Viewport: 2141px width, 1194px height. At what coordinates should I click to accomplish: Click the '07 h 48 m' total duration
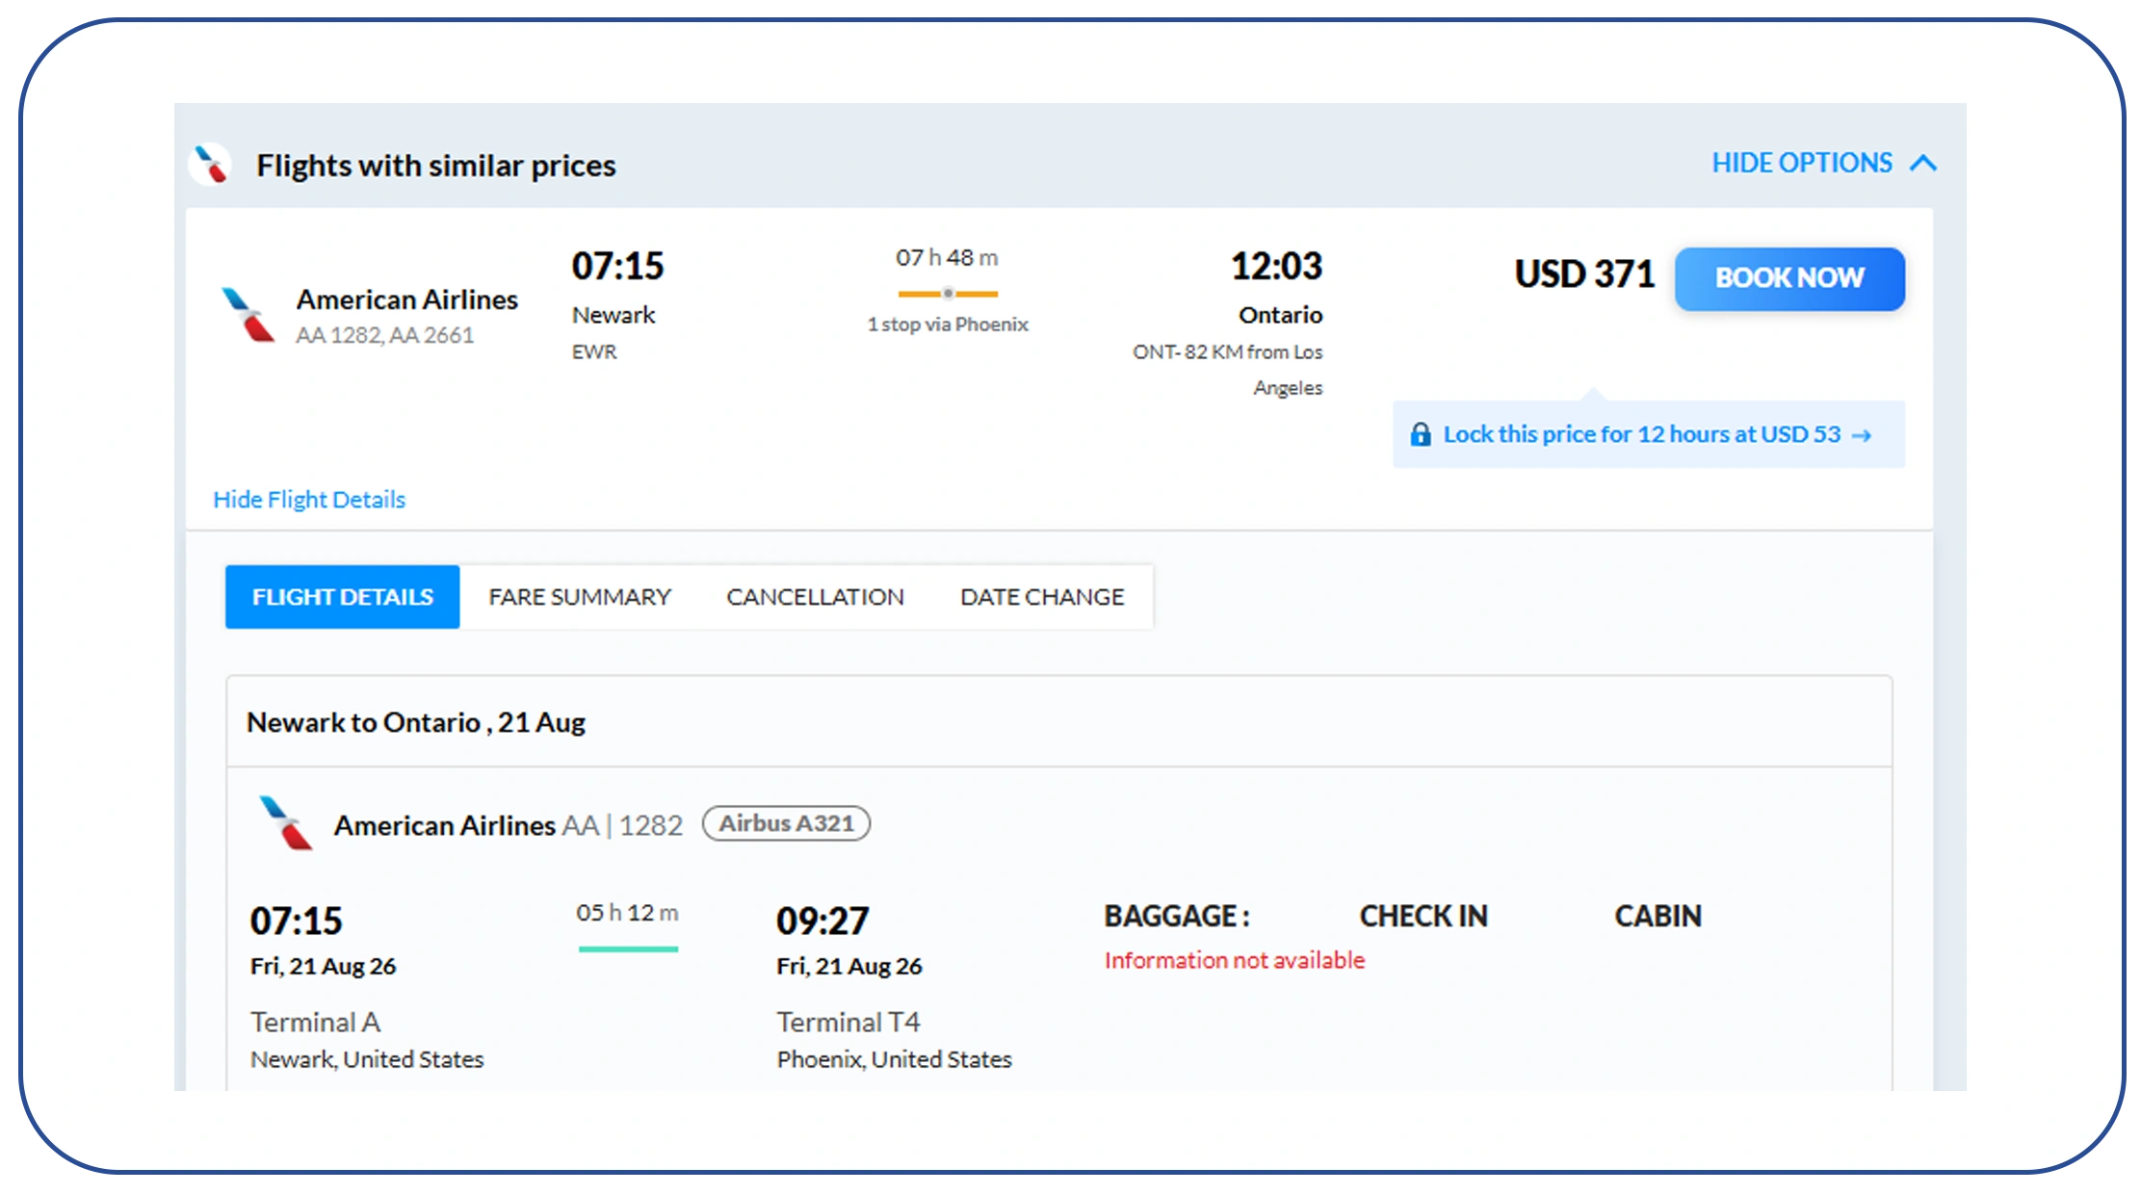[x=947, y=258]
